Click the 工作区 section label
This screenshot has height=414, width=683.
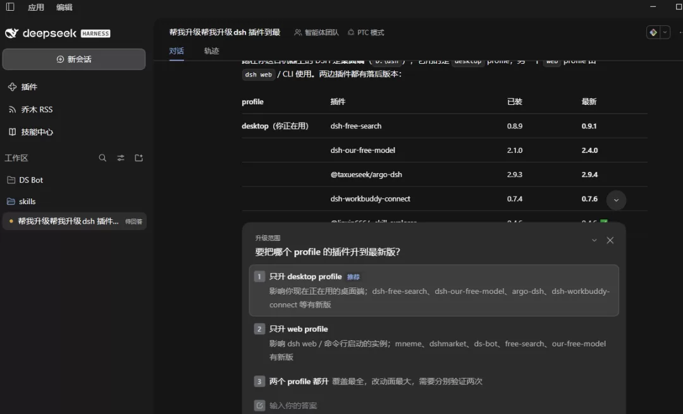[x=16, y=157]
